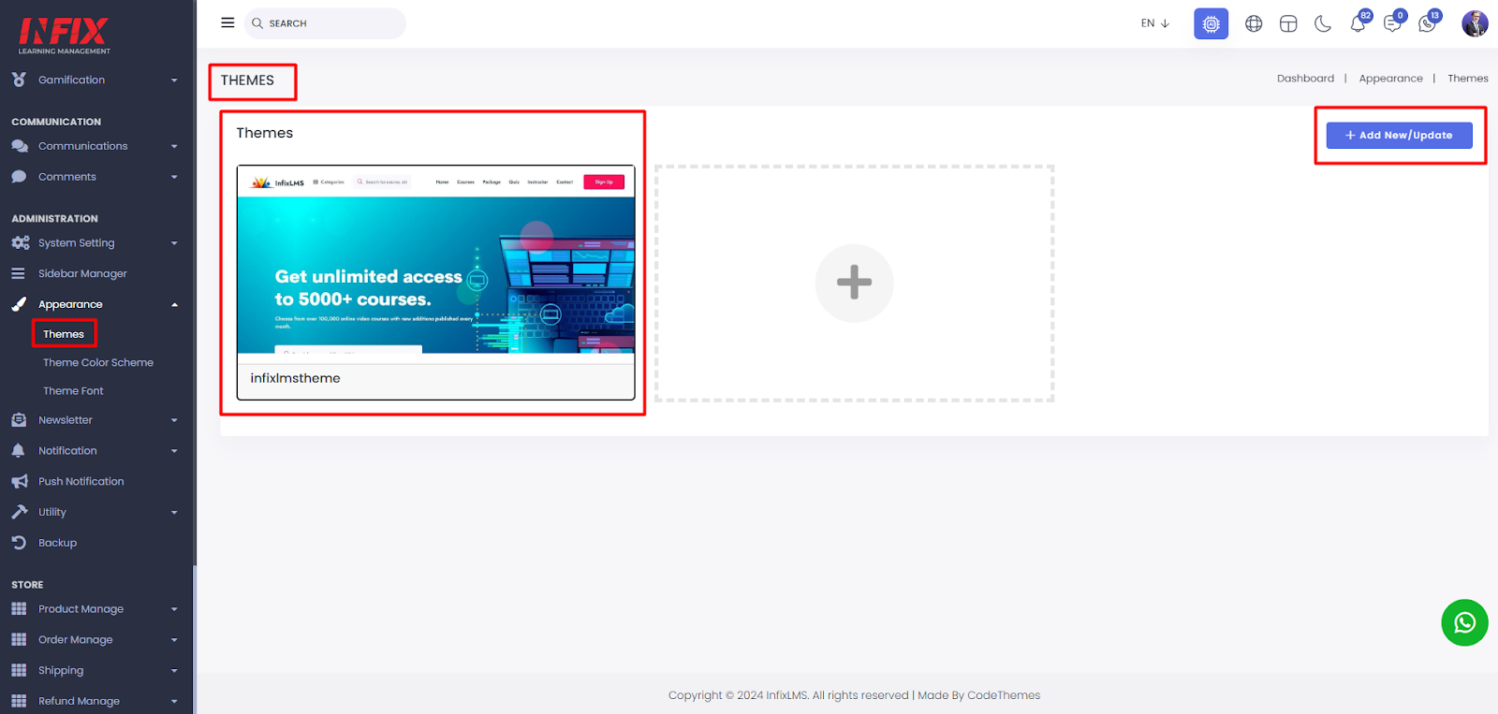Expand the Shipping arrow
The image size is (1498, 714).
[174, 671]
